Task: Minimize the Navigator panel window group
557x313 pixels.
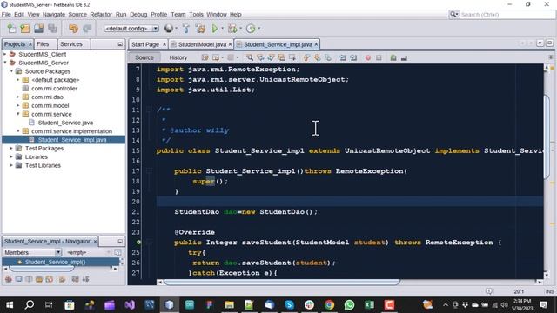Action: [120, 242]
